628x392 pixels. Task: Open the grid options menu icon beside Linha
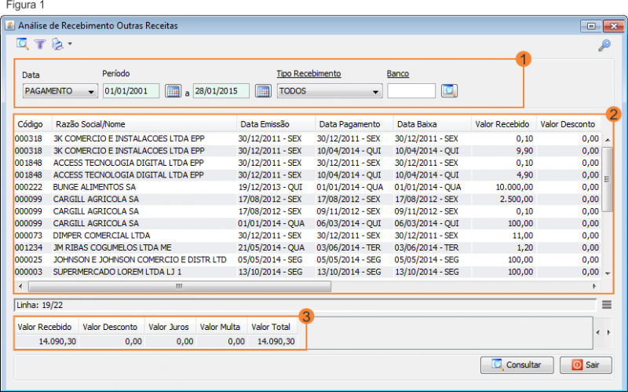(607, 305)
